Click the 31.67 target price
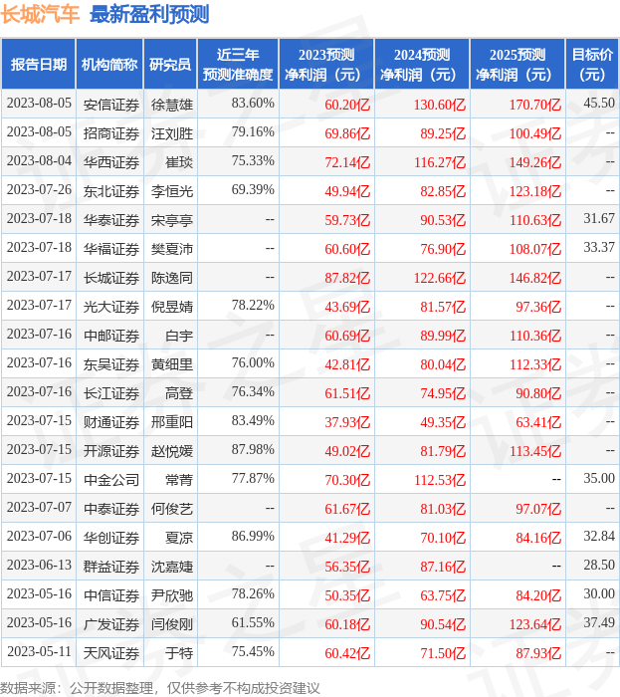620x697 pixels. 599,218
